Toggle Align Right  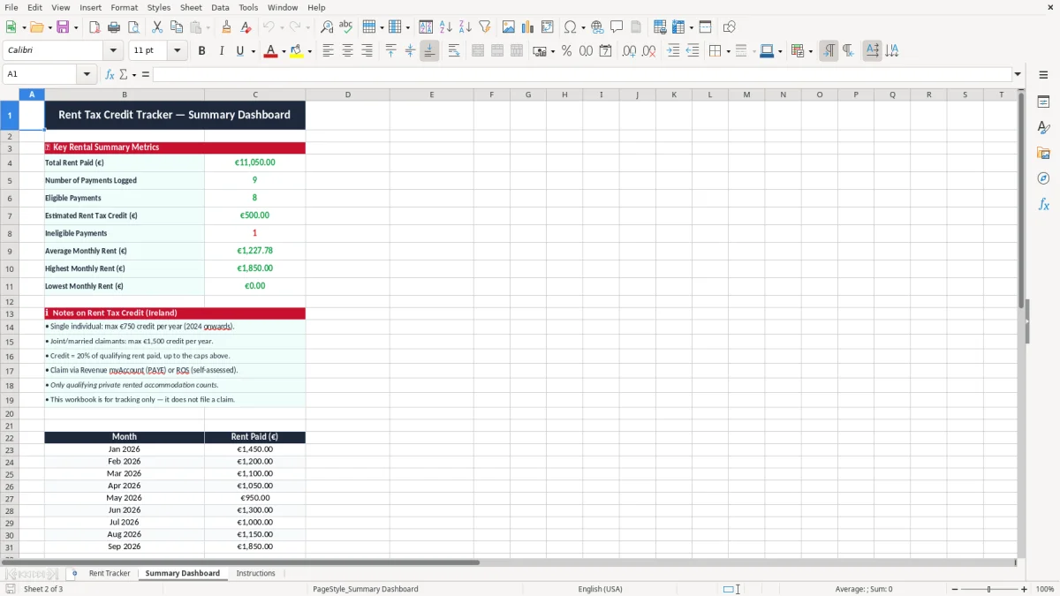pyautogui.click(x=367, y=51)
